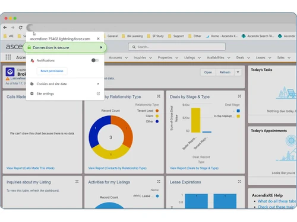
Task: Expand the Listings tab chevron
Action: [200, 57]
